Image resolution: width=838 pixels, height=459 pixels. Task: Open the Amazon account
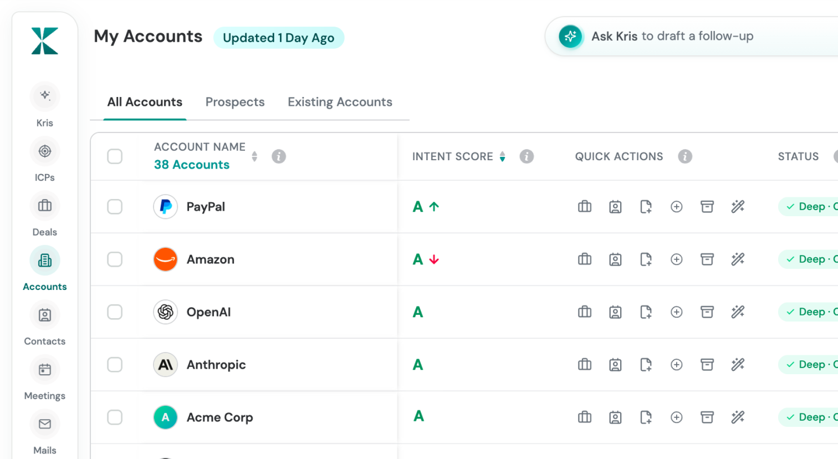(x=211, y=259)
